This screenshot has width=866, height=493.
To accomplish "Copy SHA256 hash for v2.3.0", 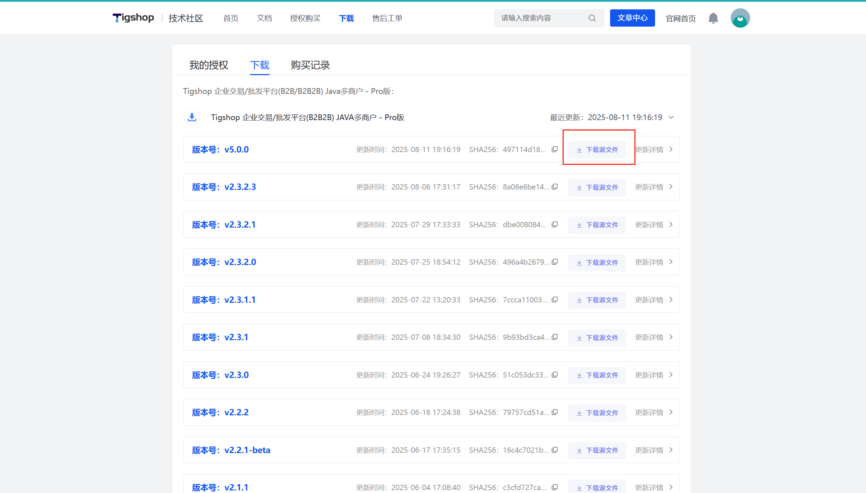I will [555, 375].
